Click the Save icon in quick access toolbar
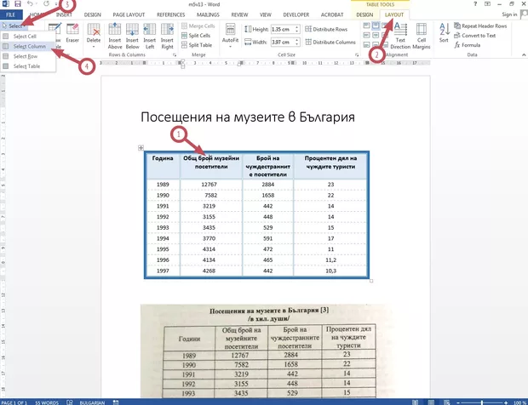 [18, 4]
